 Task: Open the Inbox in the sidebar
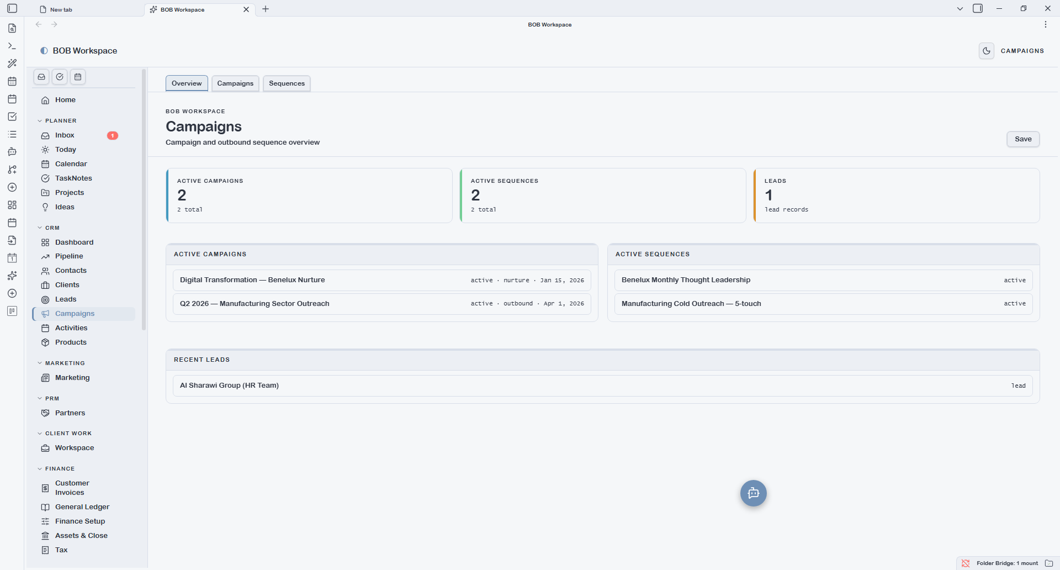[x=84, y=135]
